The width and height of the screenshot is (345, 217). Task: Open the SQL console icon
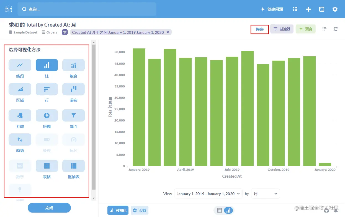tap(322, 9)
